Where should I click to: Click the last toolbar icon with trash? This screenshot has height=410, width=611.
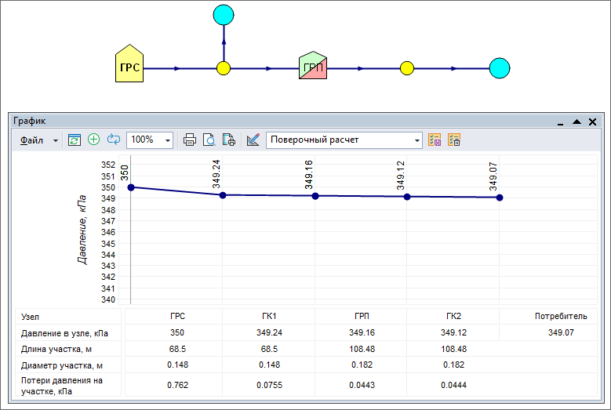(x=454, y=140)
